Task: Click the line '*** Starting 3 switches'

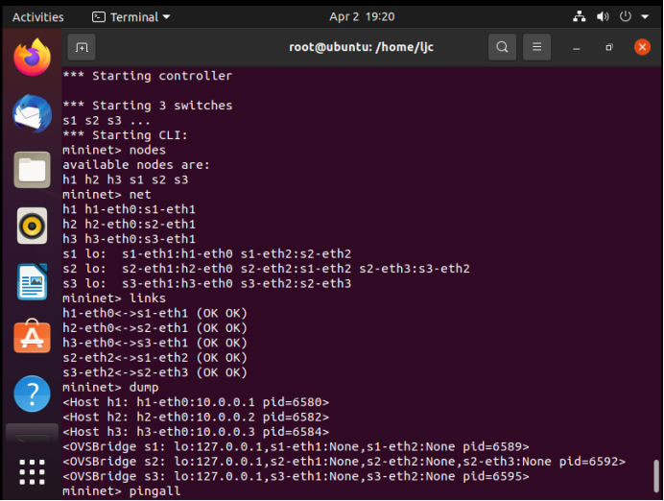Action: (x=148, y=106)
